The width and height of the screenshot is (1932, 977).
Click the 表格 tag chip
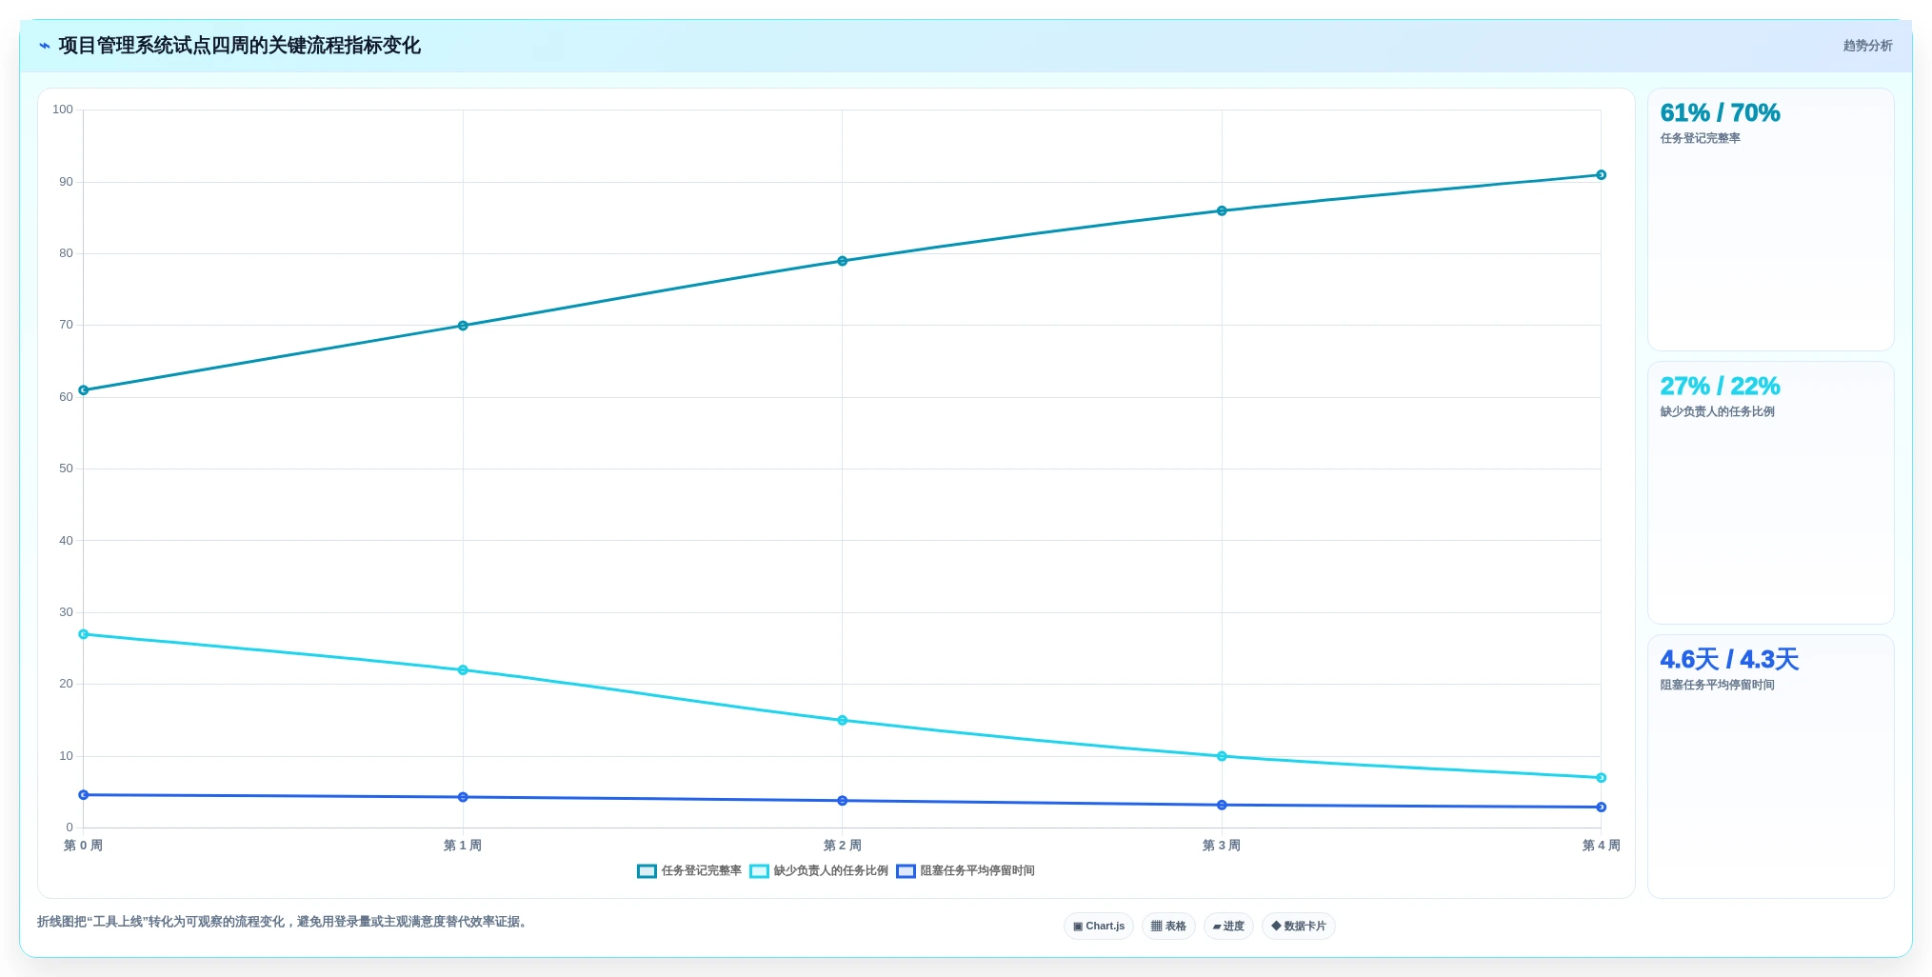[x=1168, y=927]
